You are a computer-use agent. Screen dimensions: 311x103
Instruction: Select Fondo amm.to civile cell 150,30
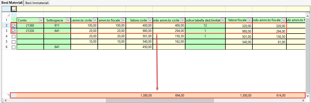tap(169, 36)
